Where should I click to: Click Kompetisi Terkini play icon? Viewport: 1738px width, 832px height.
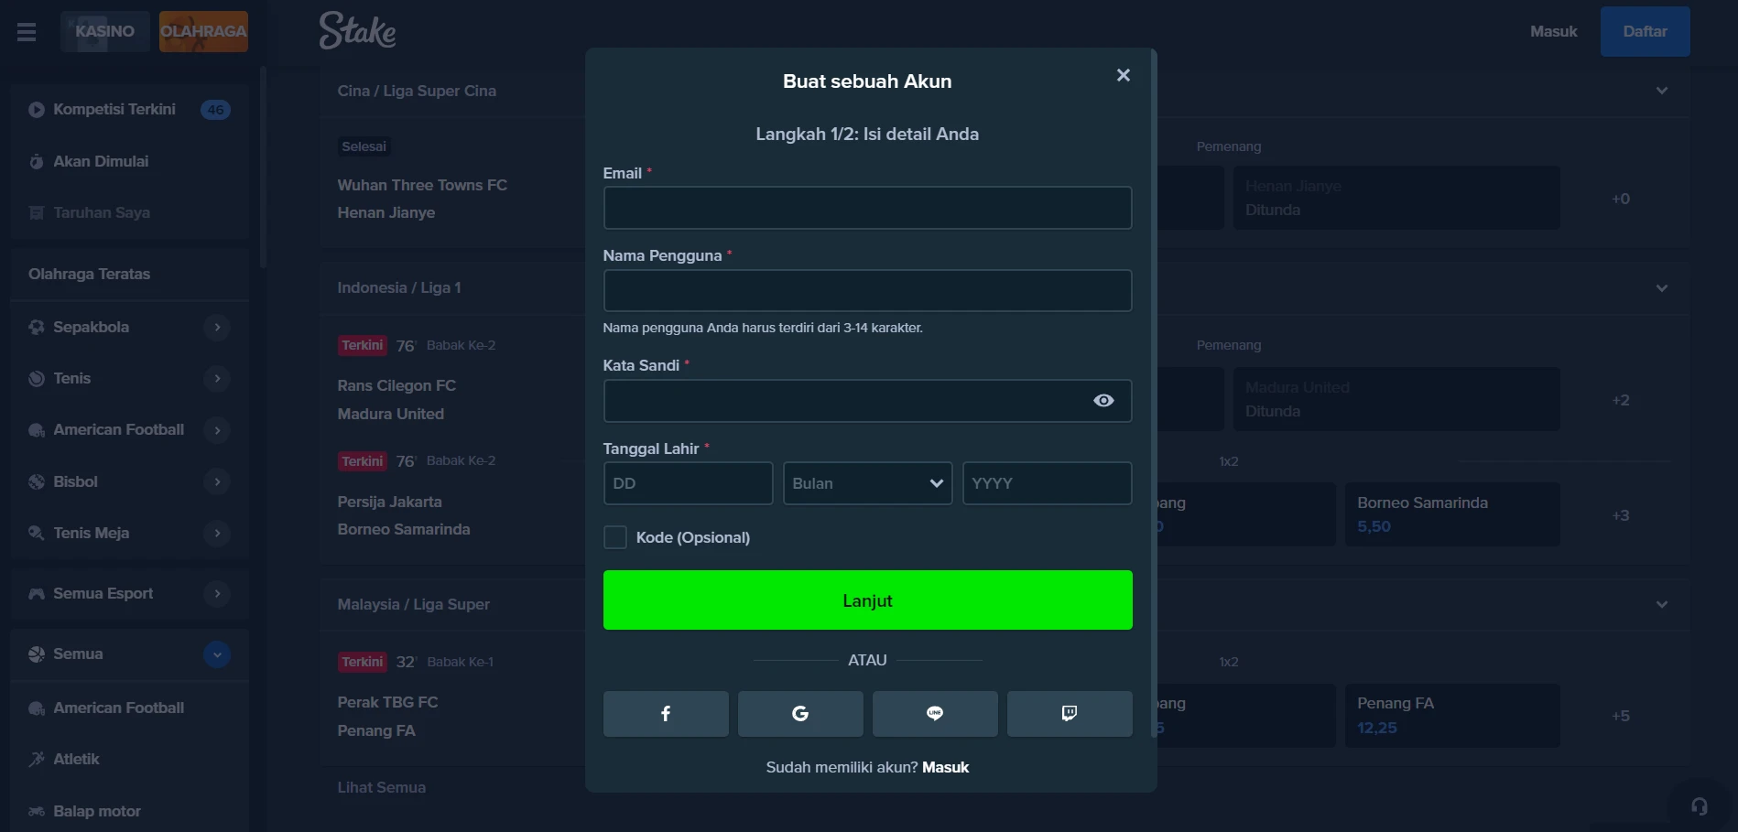pyautogui.click(x=37, y=110)
